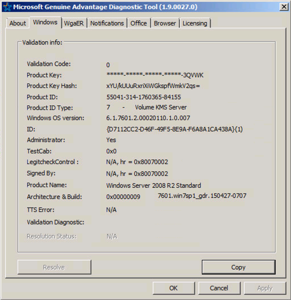
Task: Click the Administrator value Yes
Action: point(111,140)
